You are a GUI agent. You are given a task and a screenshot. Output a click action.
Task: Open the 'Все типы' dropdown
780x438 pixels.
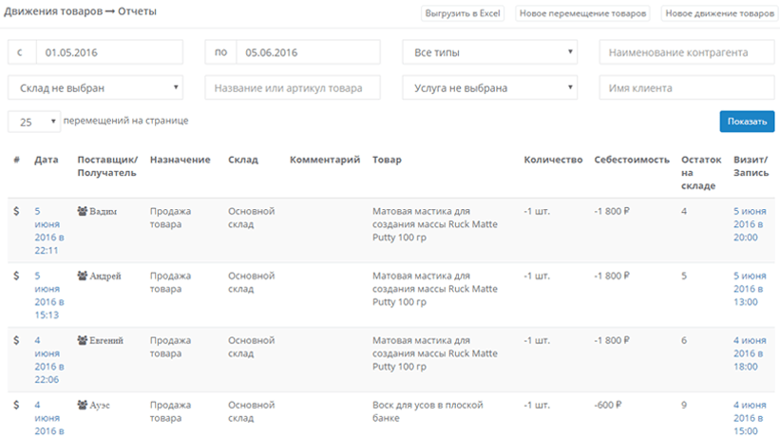[490, 52]
